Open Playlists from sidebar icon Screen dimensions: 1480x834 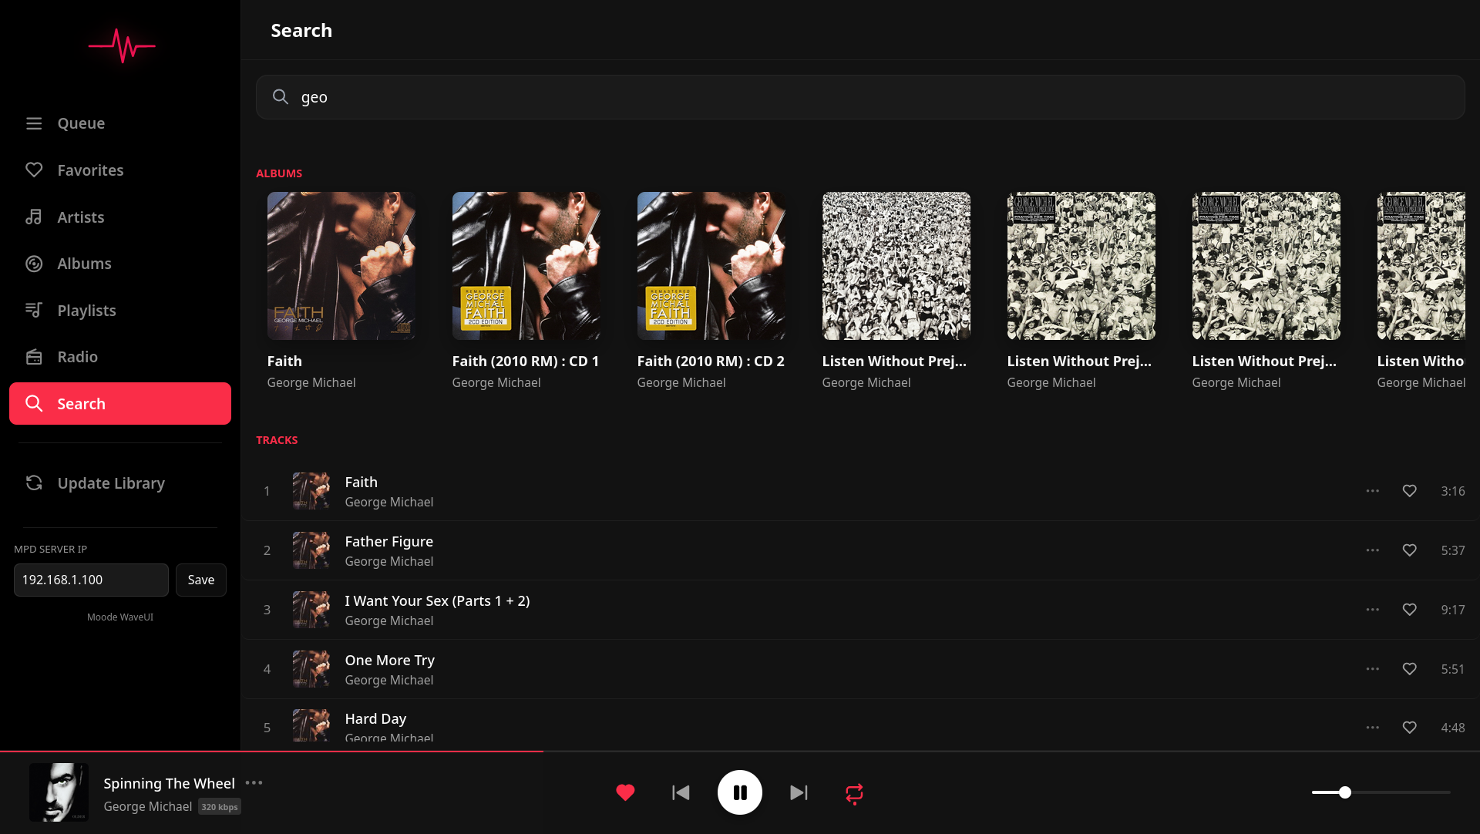click(34, 310)
